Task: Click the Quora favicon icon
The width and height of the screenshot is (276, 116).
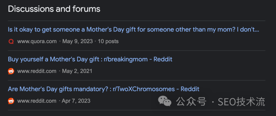Action: (x=11, y=41)
